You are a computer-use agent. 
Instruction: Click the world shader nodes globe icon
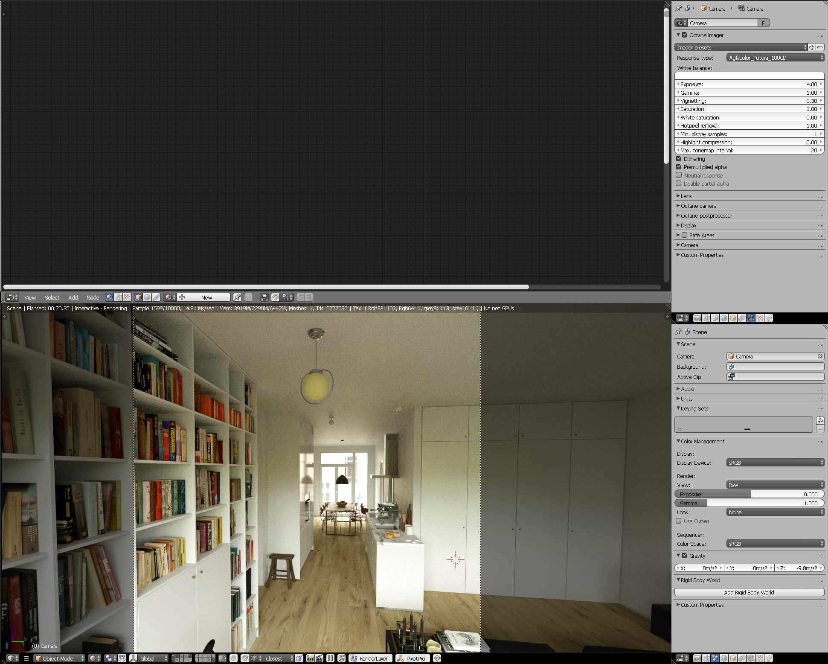click(147, 297)
